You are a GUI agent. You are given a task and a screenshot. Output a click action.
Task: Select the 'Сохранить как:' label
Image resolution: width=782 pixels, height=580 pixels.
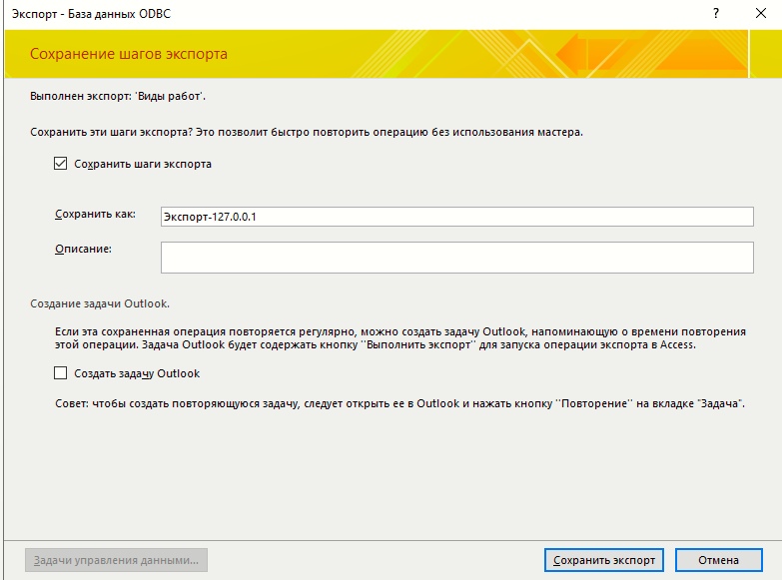click(x=95, y=214)
